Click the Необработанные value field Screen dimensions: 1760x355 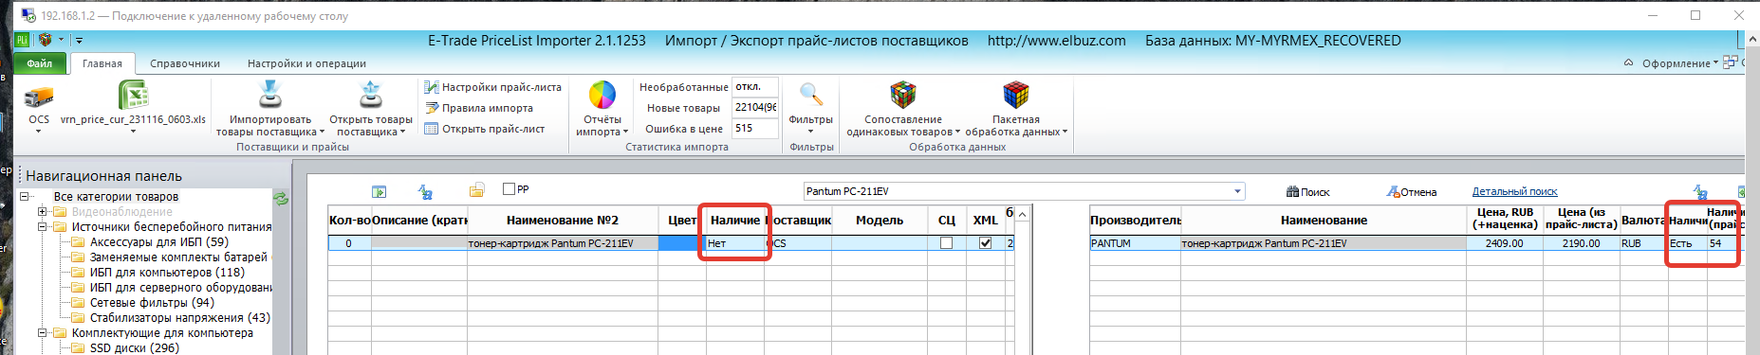755,87
